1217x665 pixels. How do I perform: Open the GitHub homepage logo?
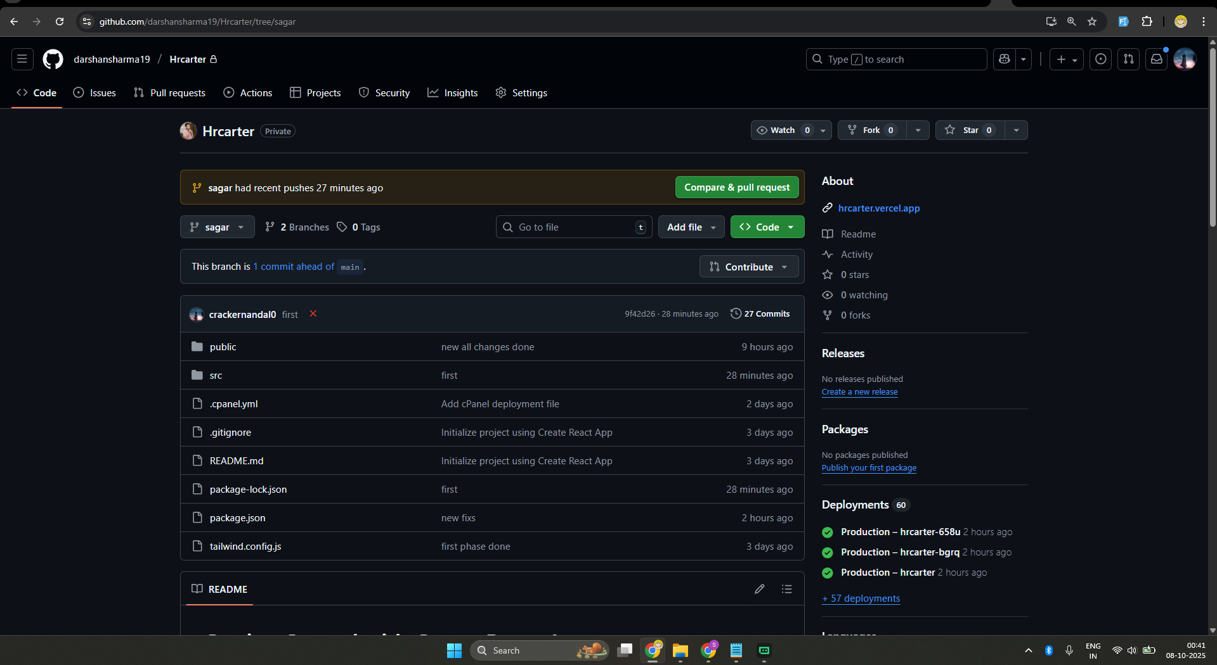coord(53,60)
